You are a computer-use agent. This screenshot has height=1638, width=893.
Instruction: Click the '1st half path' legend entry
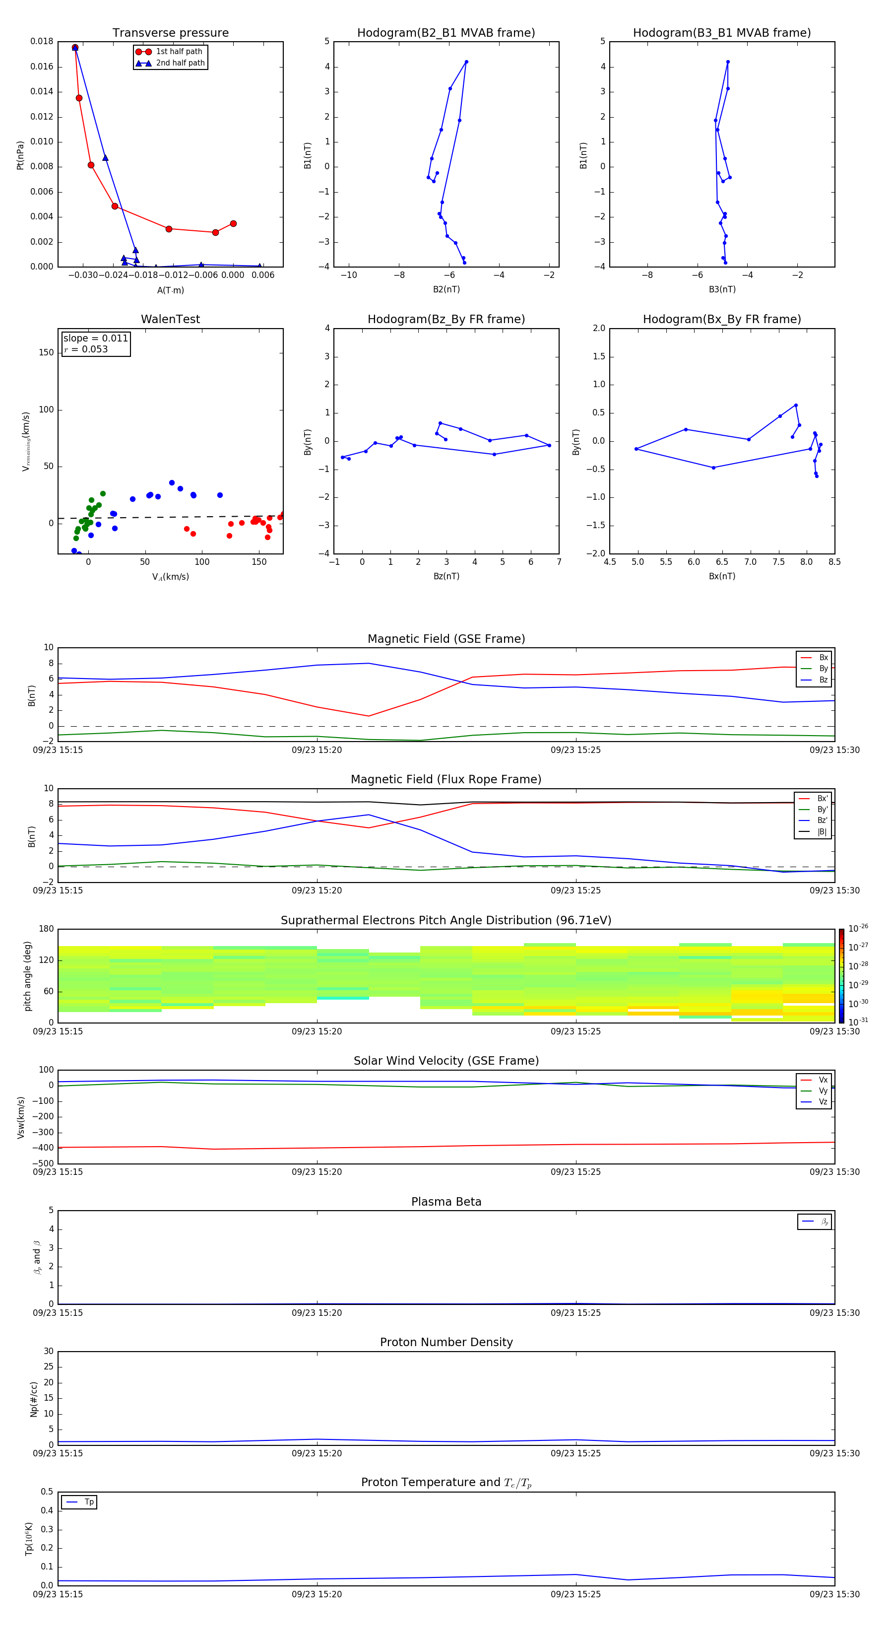[x=170, y=52]
